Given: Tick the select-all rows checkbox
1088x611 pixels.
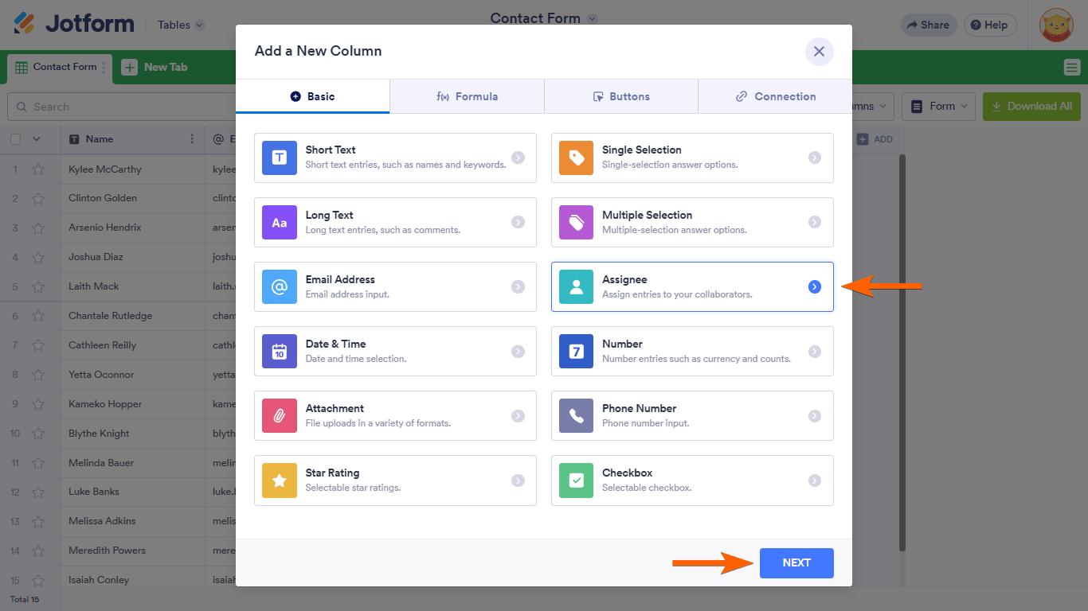Looking at the screenshot, I should coord(16,139).
